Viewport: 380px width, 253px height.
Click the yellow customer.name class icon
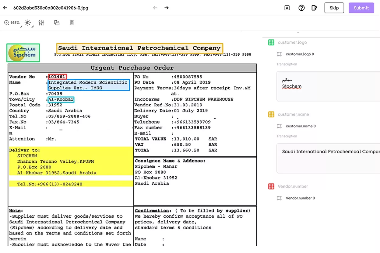(272, 114)
